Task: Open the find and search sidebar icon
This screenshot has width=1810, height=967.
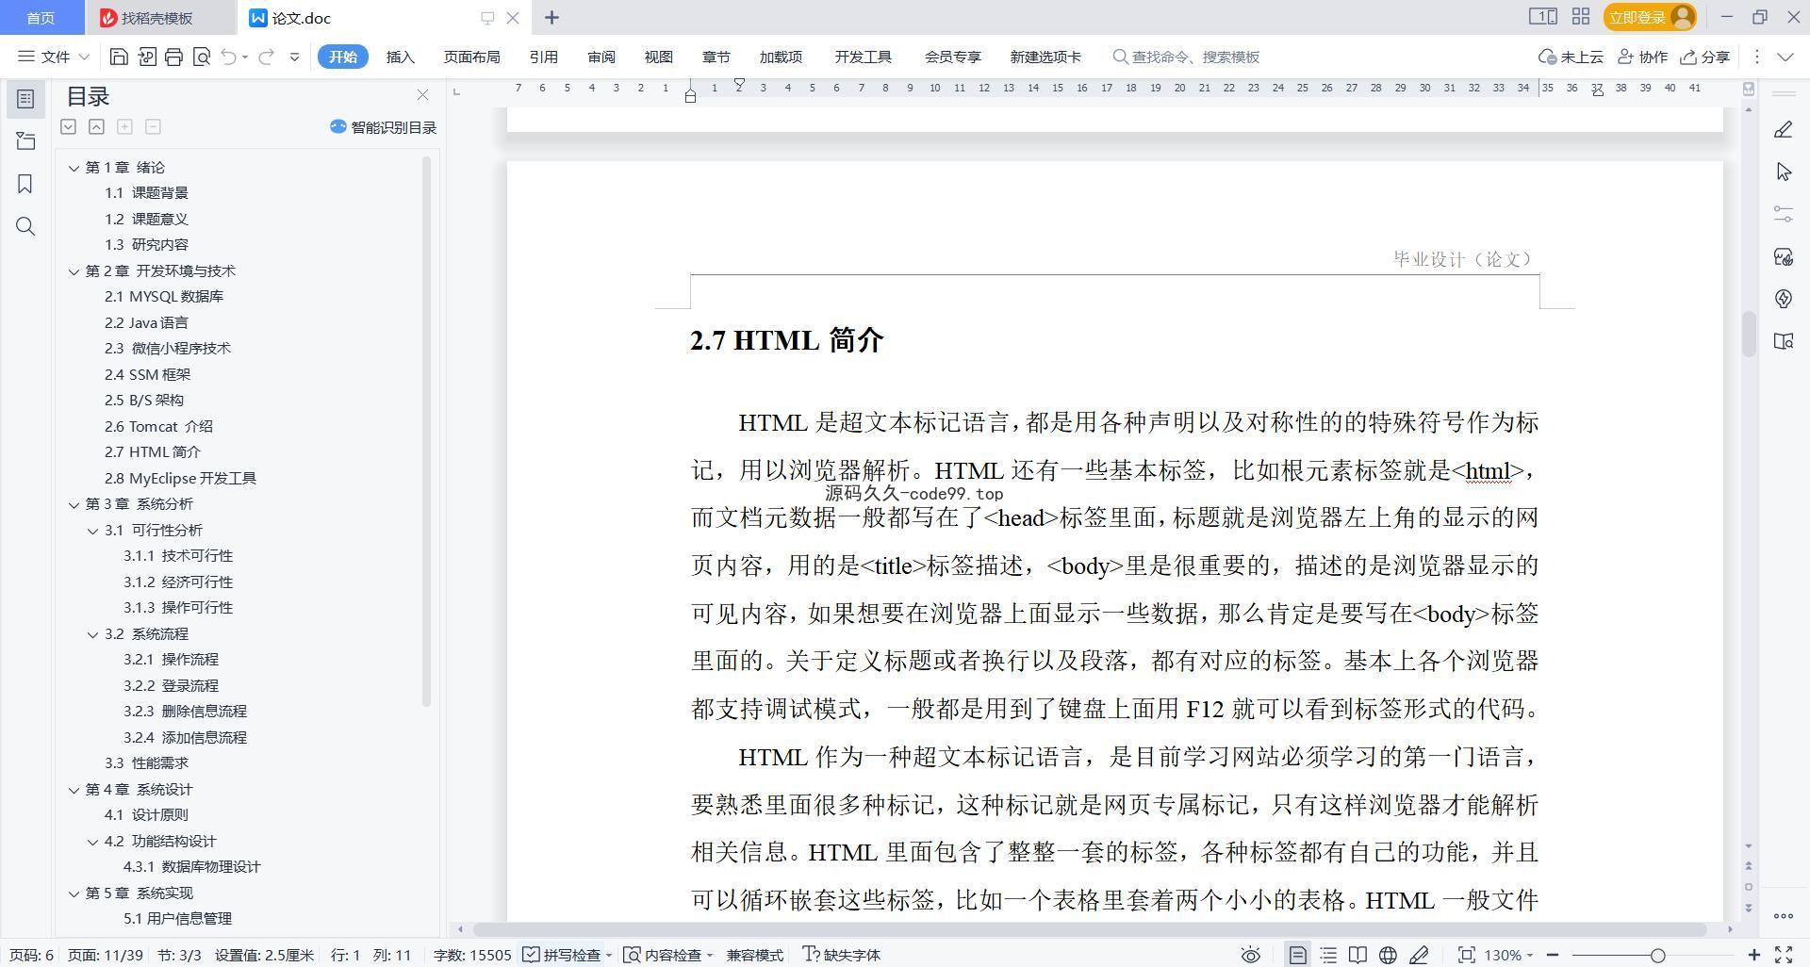Action: (25, 226)
